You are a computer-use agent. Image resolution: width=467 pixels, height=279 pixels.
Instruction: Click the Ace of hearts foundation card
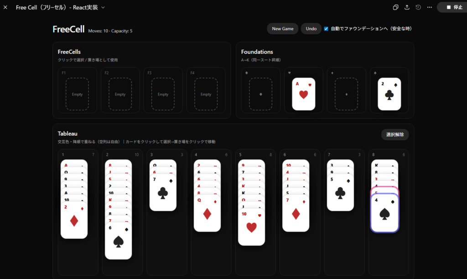pyautogui.click(x=303, y=94)
